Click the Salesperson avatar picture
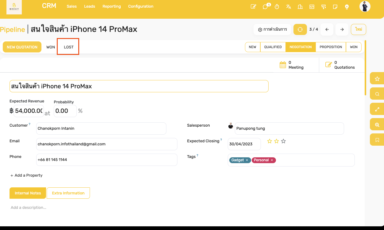384x230 pixels. (x=231, y=126)
